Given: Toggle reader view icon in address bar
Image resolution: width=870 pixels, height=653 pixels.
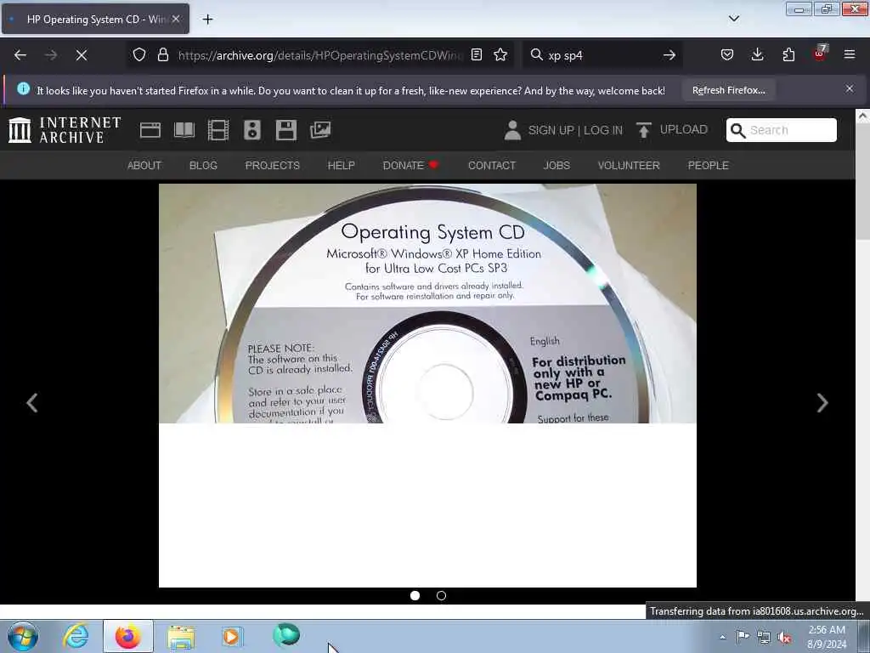Looking at the screenshot, I should 476,54.
